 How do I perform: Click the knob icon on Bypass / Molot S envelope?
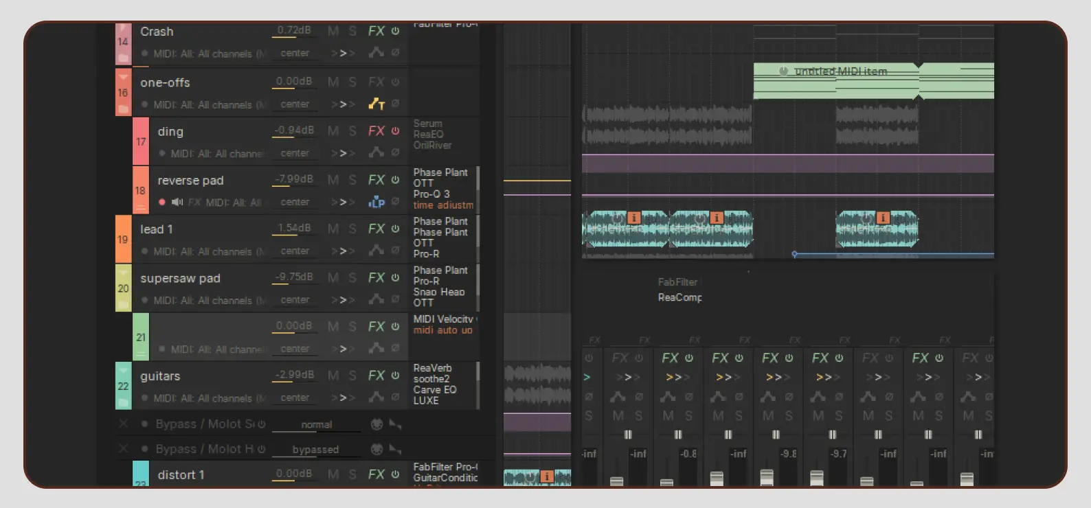click(x=376, y=424)
